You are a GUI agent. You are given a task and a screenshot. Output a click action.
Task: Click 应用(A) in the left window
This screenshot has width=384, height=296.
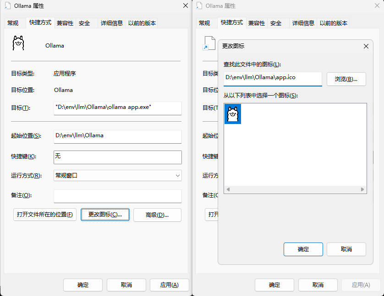[x=169, y=285]
